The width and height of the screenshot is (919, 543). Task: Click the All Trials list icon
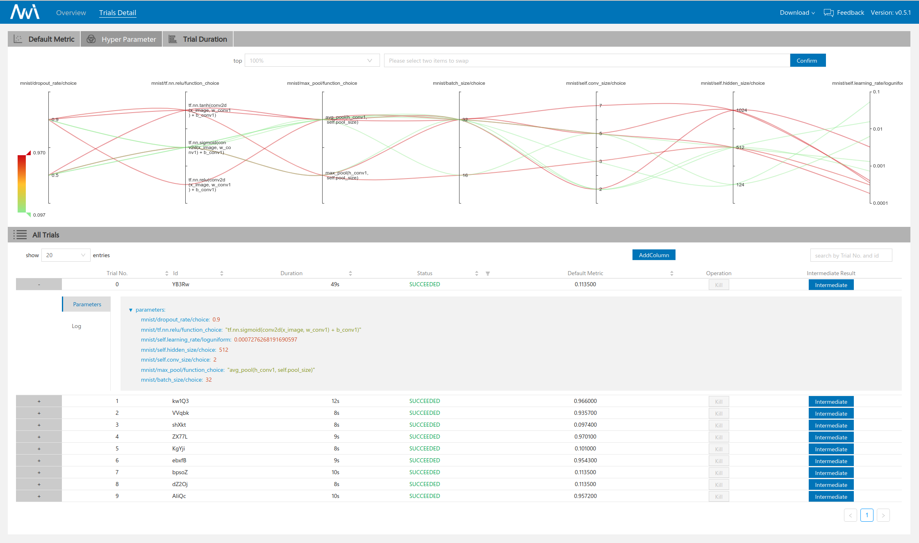click(20, 235)
